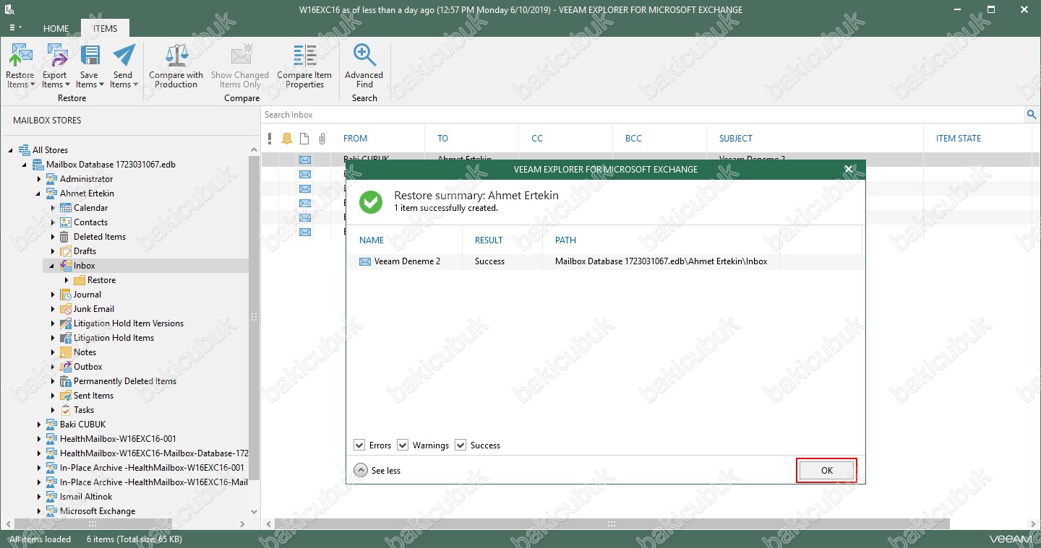Screen dimensions: 1041x548
Task: Open Export Items in the ribbon
Action: click(54, 66)
